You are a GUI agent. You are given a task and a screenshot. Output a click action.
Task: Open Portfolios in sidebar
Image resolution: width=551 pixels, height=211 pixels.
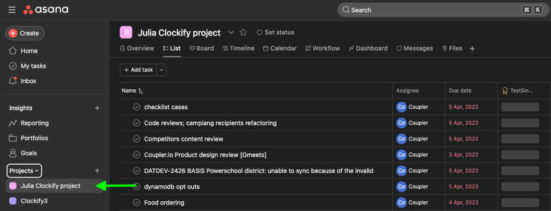click(x=29, y=138)
